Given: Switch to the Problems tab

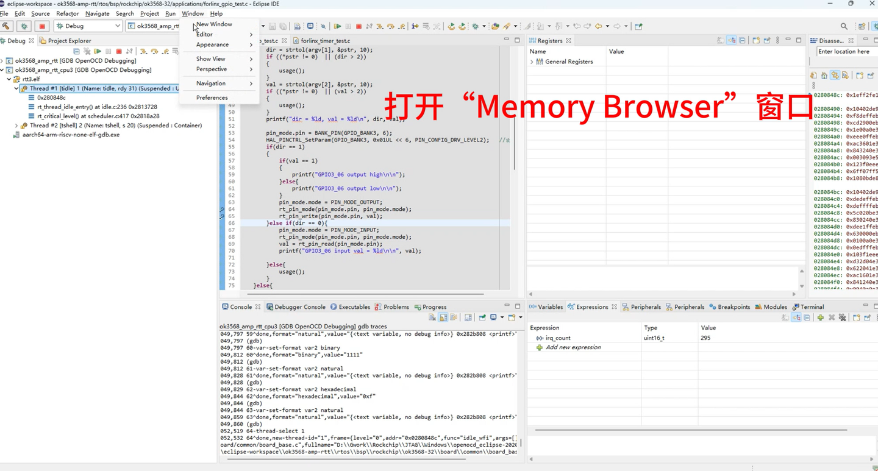Looking at the screenshot, I should point(391,307).
